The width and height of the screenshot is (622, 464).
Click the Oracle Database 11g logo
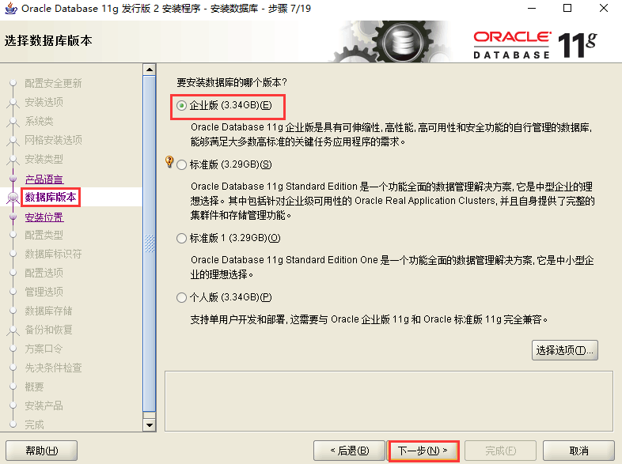(x=535, y=45)
